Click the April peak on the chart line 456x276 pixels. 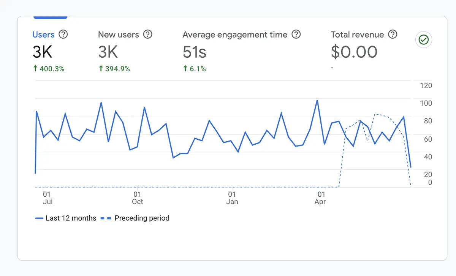tap(317, 101)
